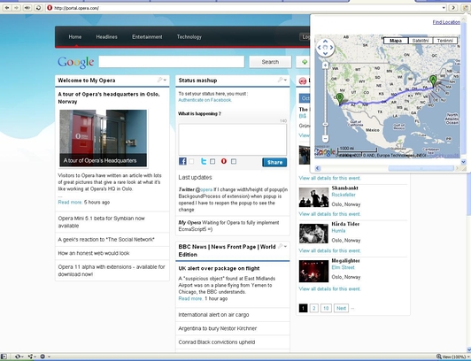Viewport: 471px width, 361px height.
Task: Click the Find Location link
Action: [446, 22]
